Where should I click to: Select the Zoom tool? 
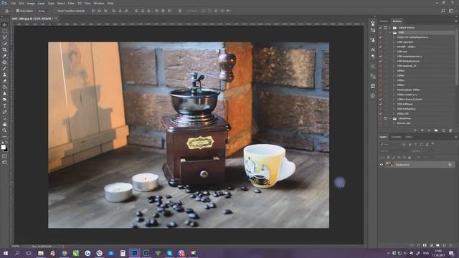pos(4,130)
